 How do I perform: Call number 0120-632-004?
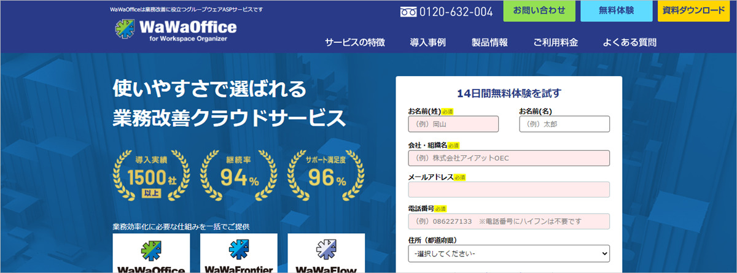point(456,12)
